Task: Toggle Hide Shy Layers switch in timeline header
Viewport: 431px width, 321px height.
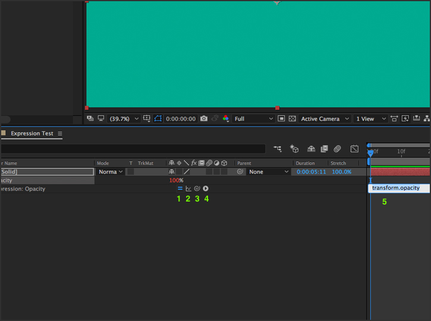Action: (x=311, y=149)
